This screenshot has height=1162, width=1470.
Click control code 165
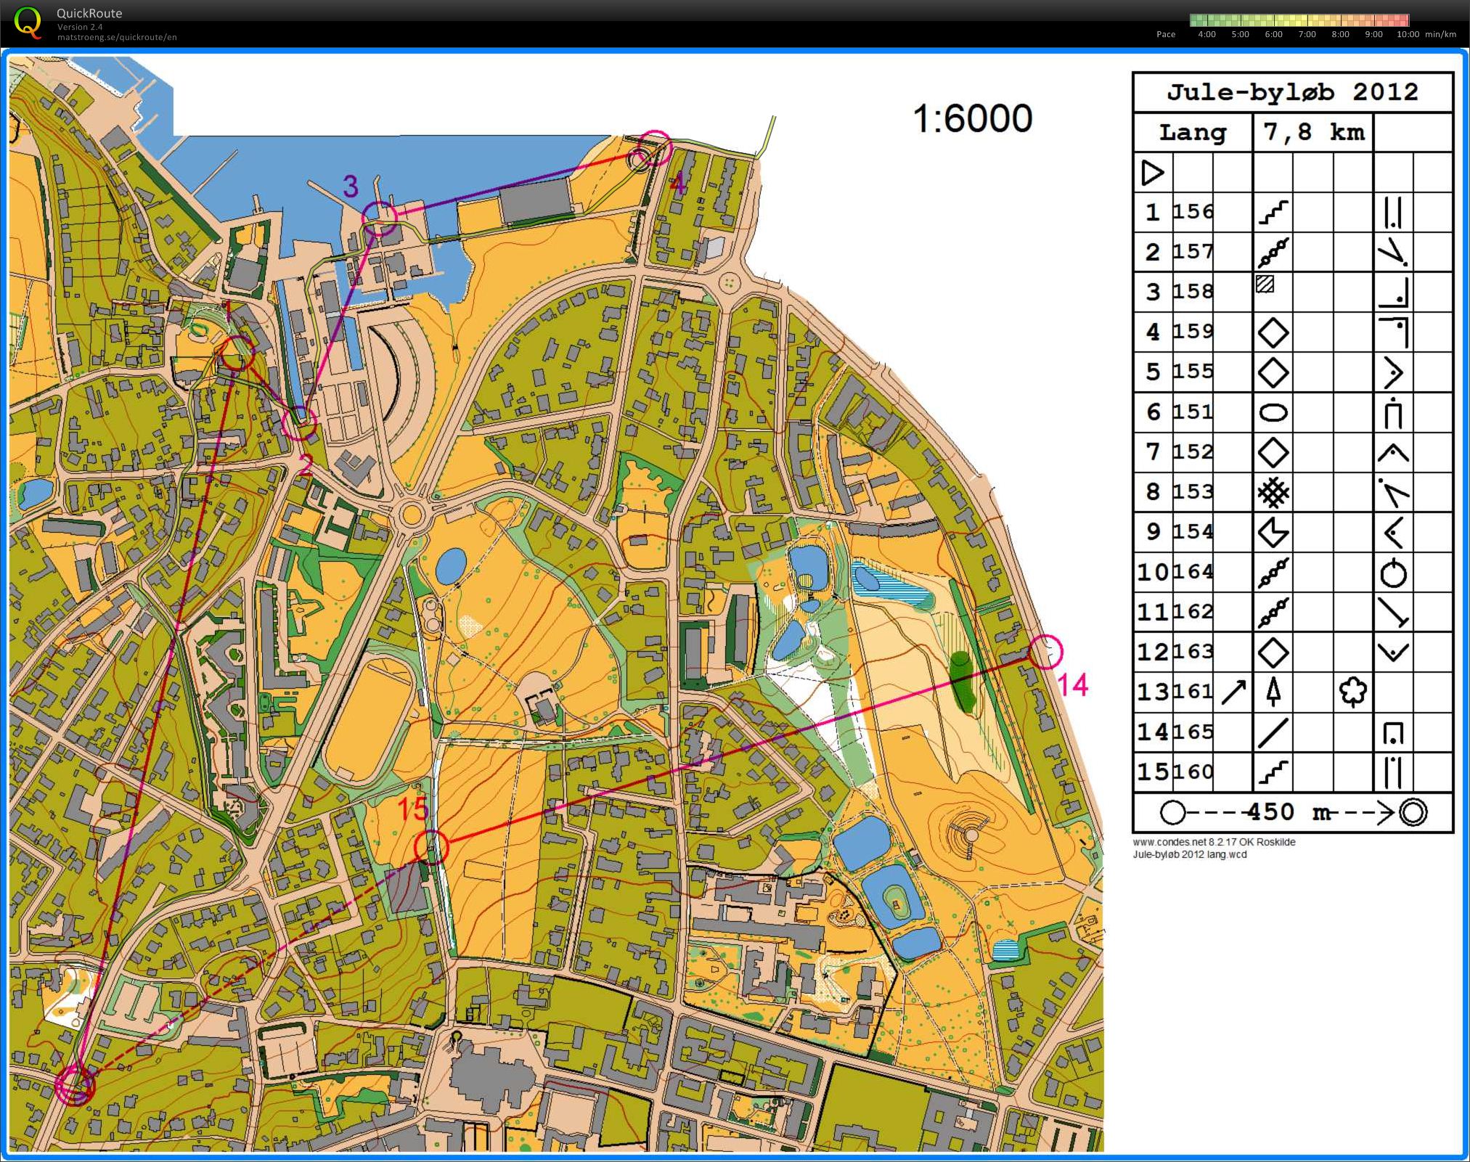click(1193, 732)
